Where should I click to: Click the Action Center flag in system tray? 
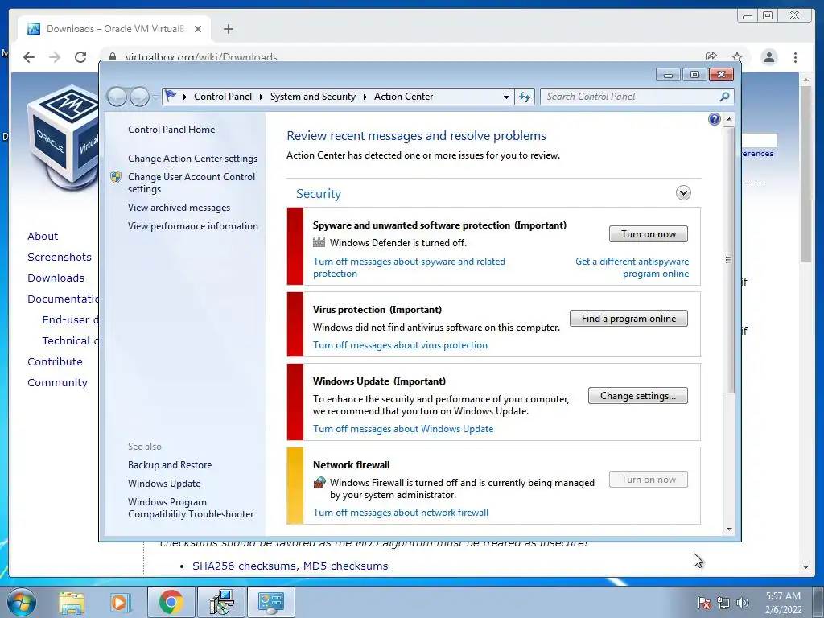click(704, 602)
